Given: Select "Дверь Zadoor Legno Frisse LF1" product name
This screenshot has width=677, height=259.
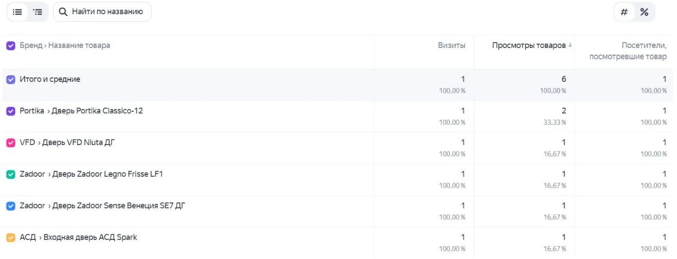Looking at the screenshot, I should (x=108, y=174).
